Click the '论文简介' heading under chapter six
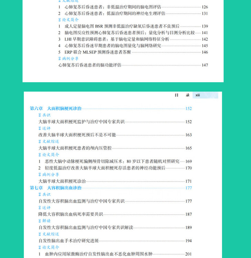The image size is (251, 258). tap(48, 155)
